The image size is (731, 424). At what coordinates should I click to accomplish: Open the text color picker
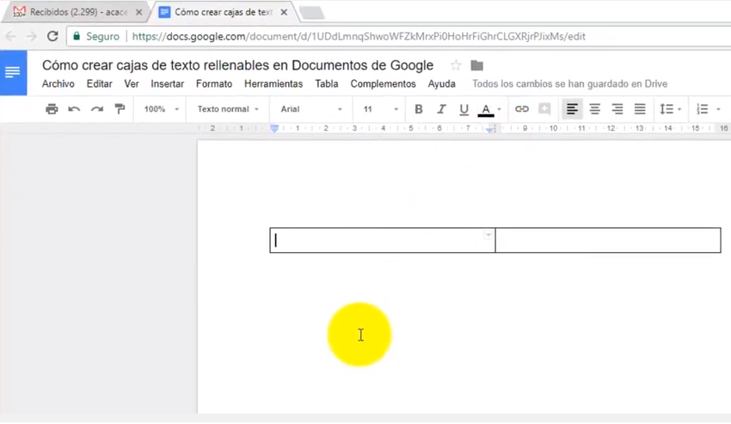(486, 109)
